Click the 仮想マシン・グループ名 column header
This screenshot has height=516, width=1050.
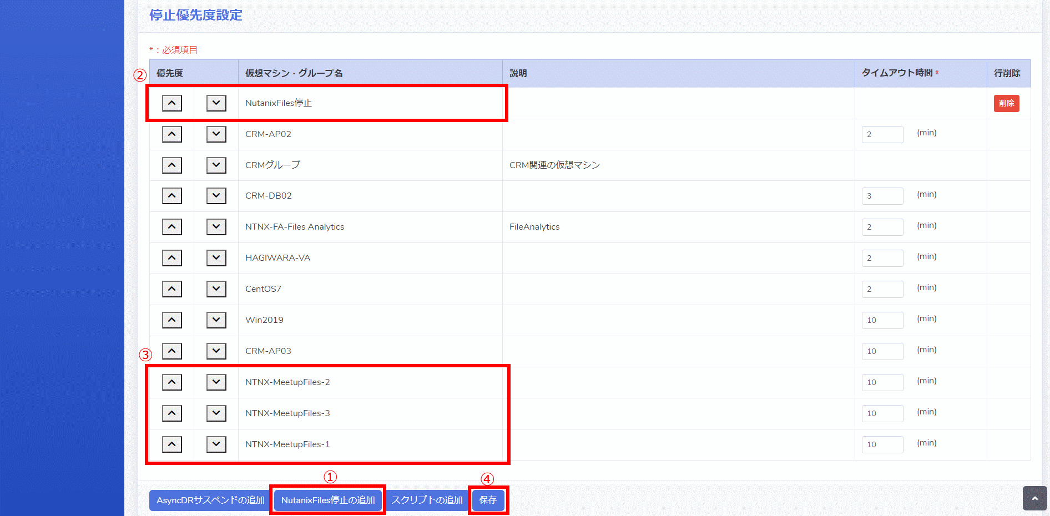point(370,73)
